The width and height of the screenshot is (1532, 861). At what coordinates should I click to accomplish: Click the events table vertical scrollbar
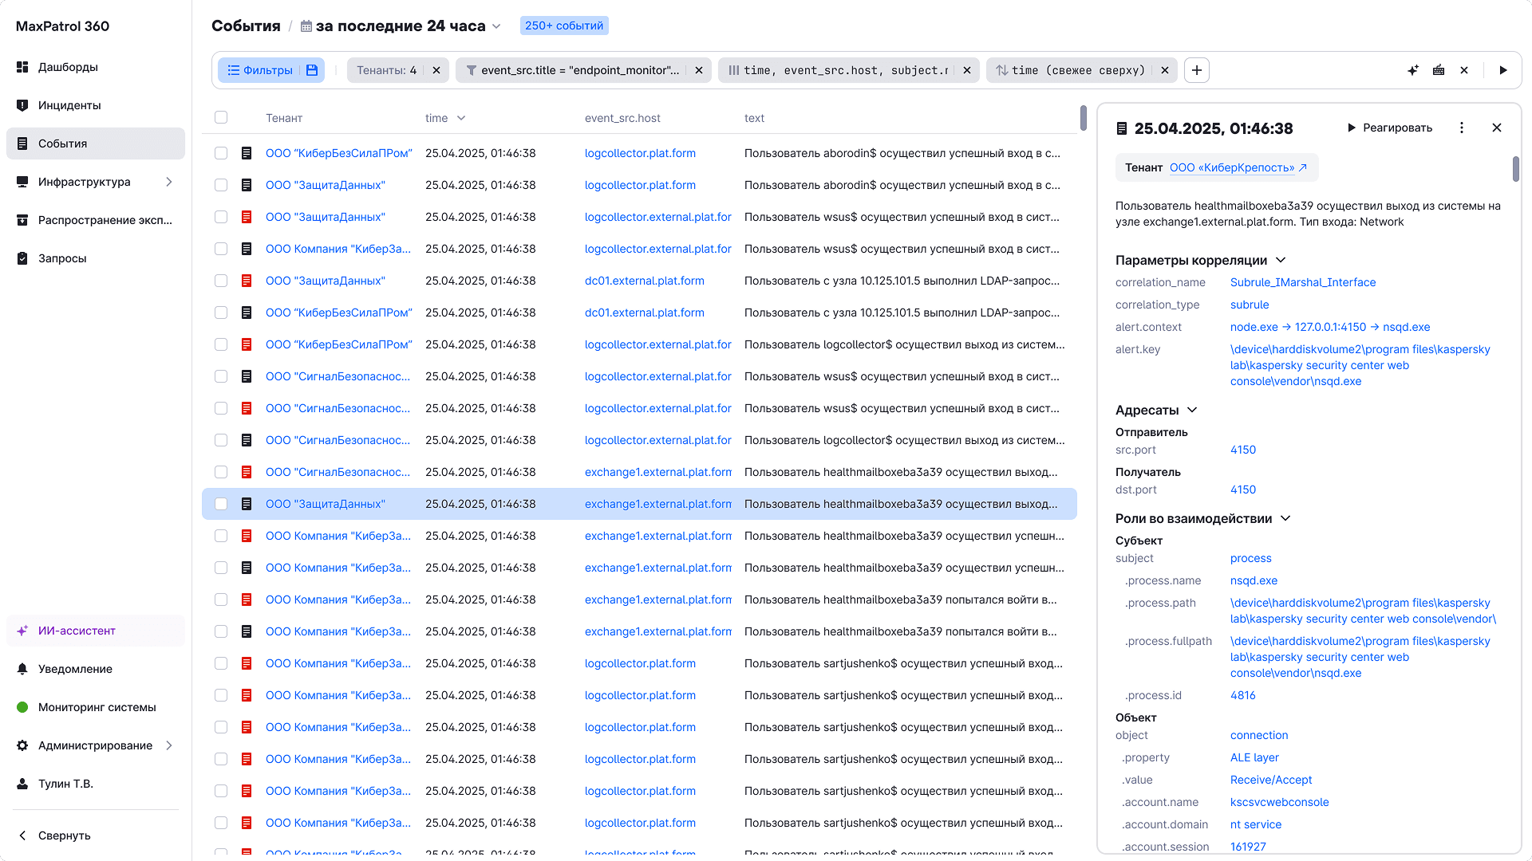click(x=1083, y=117)
